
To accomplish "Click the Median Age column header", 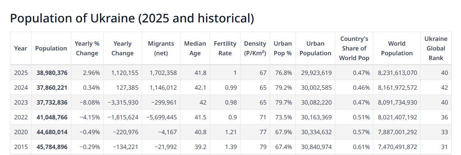I will tap(195, 48).
